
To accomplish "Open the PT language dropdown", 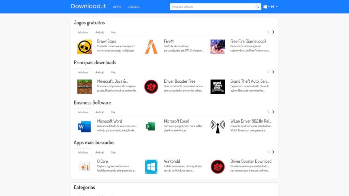I will coord(274,7).
